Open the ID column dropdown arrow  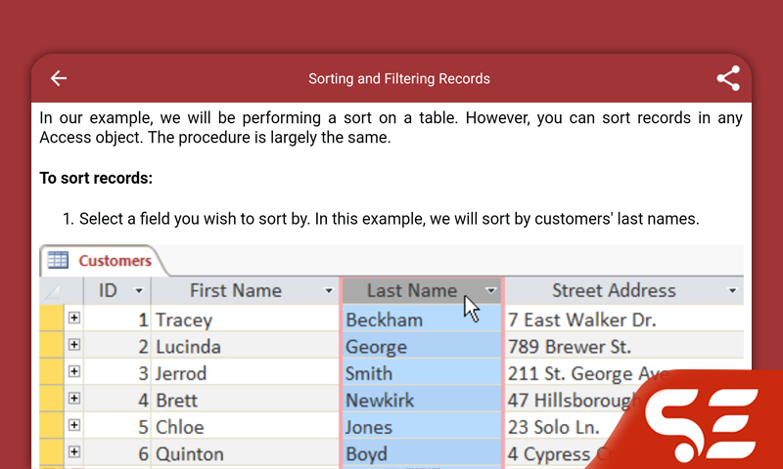coord(139,291)
